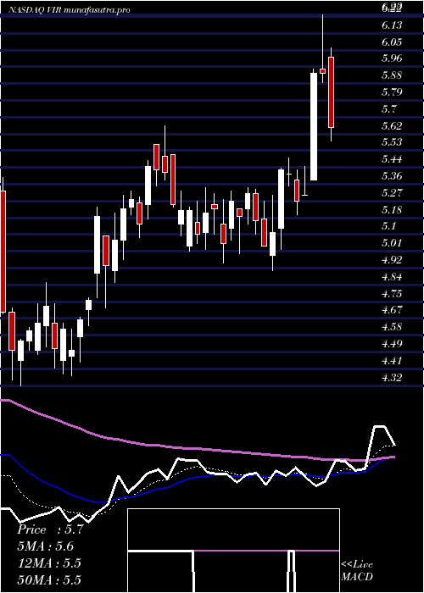Click the tall white candle rising to 5.88
This screenshot has width=424, height=593.
click(314, 126)
